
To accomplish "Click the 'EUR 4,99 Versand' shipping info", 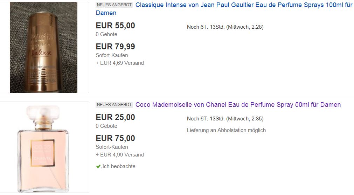I will coord(120,155).
